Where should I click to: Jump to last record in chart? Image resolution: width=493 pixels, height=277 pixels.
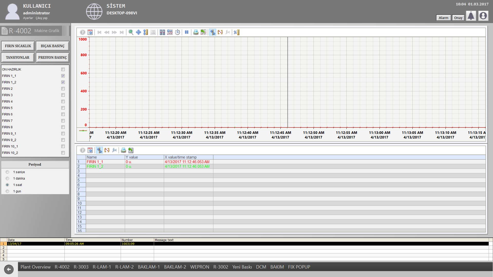coord(122,32)
